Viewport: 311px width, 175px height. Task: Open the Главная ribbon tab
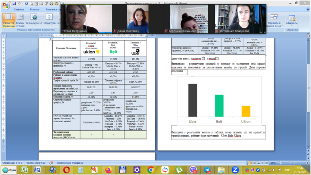[19, 9]
